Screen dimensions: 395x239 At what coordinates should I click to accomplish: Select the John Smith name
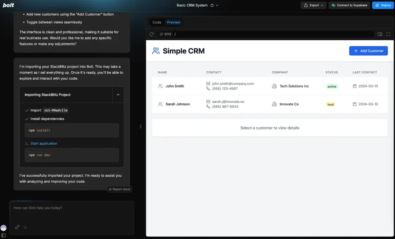tap(175, 86)
